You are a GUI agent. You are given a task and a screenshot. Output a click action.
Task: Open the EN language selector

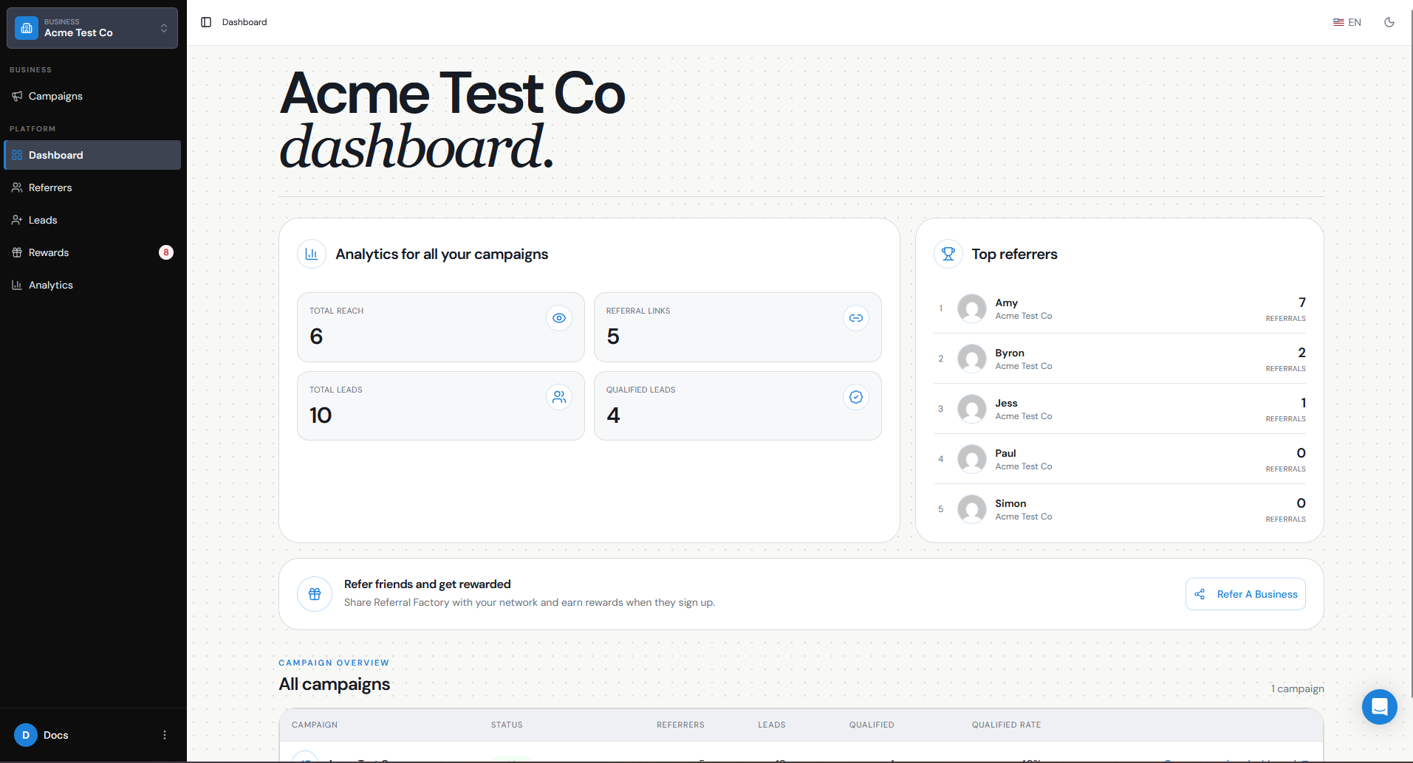tap(1347, 22)
